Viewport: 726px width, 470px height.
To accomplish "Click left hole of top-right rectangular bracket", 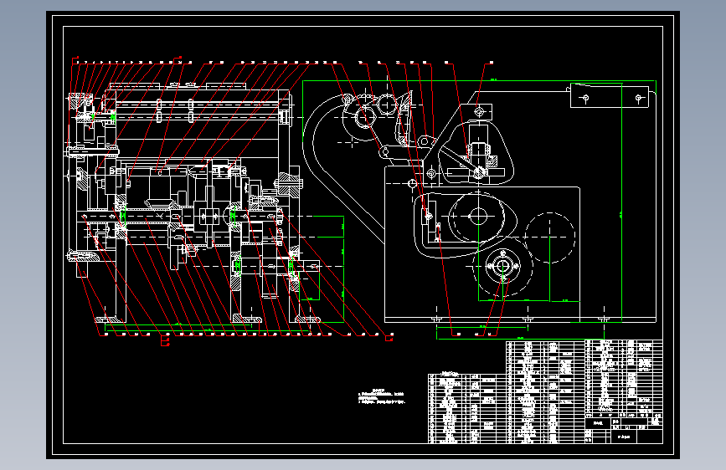I will [585, 98].
